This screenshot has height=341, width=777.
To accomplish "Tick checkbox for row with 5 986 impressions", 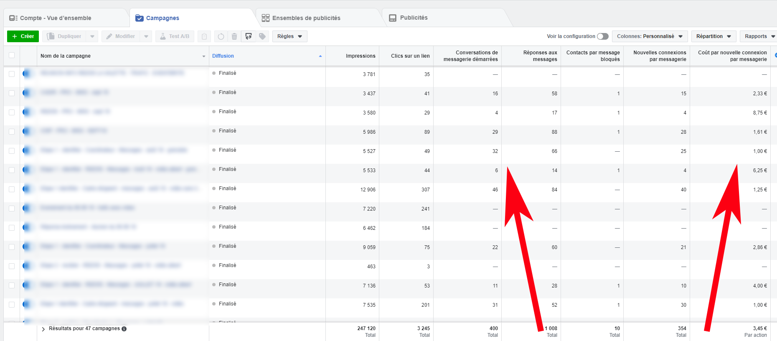I will point(12,132).
